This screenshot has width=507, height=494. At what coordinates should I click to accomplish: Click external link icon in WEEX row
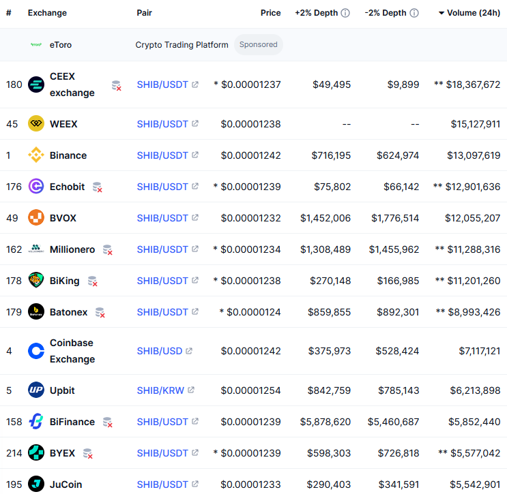click(195, 123)
